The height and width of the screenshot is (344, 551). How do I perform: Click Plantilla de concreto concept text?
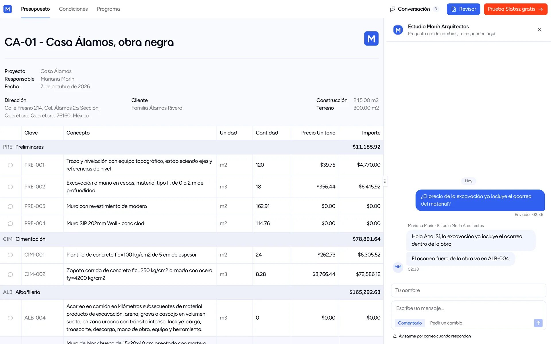[x=131, y=255]
